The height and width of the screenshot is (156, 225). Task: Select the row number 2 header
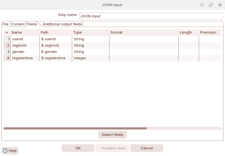click(x=7, y=45)
